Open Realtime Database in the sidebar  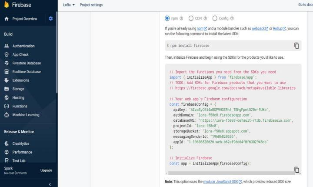[x=27, y=72]
